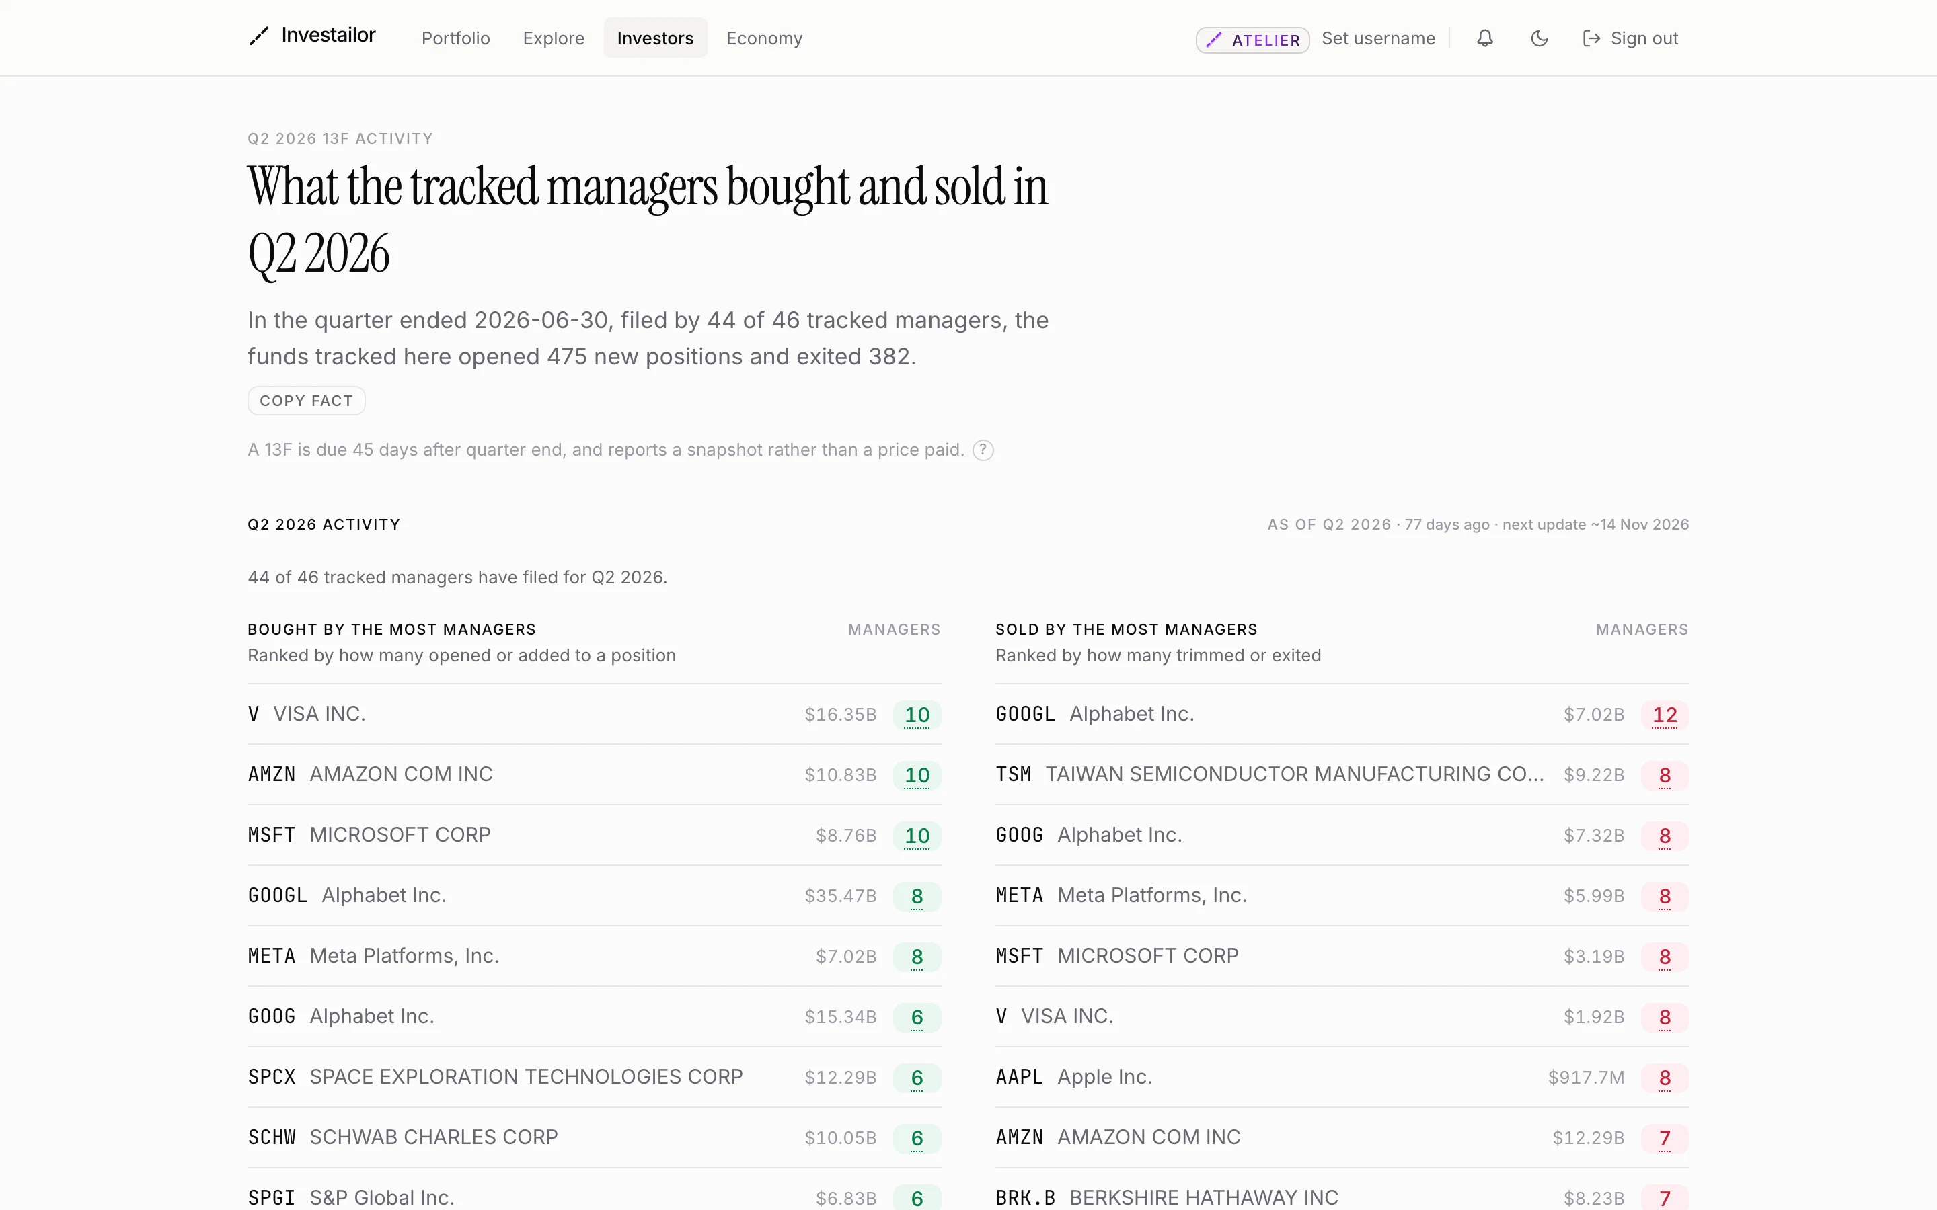Click the $917.7M value for Apple

pos(1587,1078)
